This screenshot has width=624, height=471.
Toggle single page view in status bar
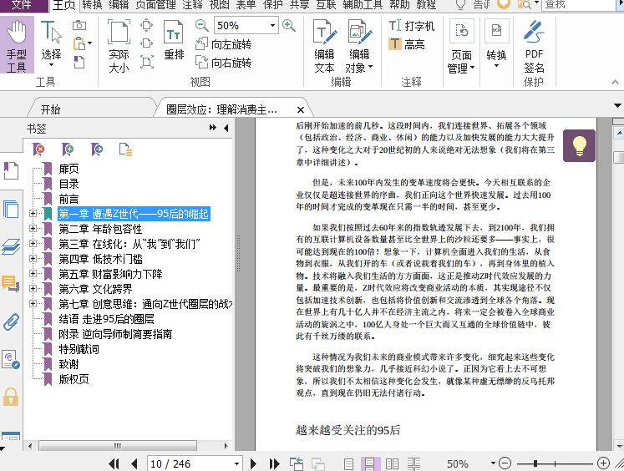coord(350,463)
